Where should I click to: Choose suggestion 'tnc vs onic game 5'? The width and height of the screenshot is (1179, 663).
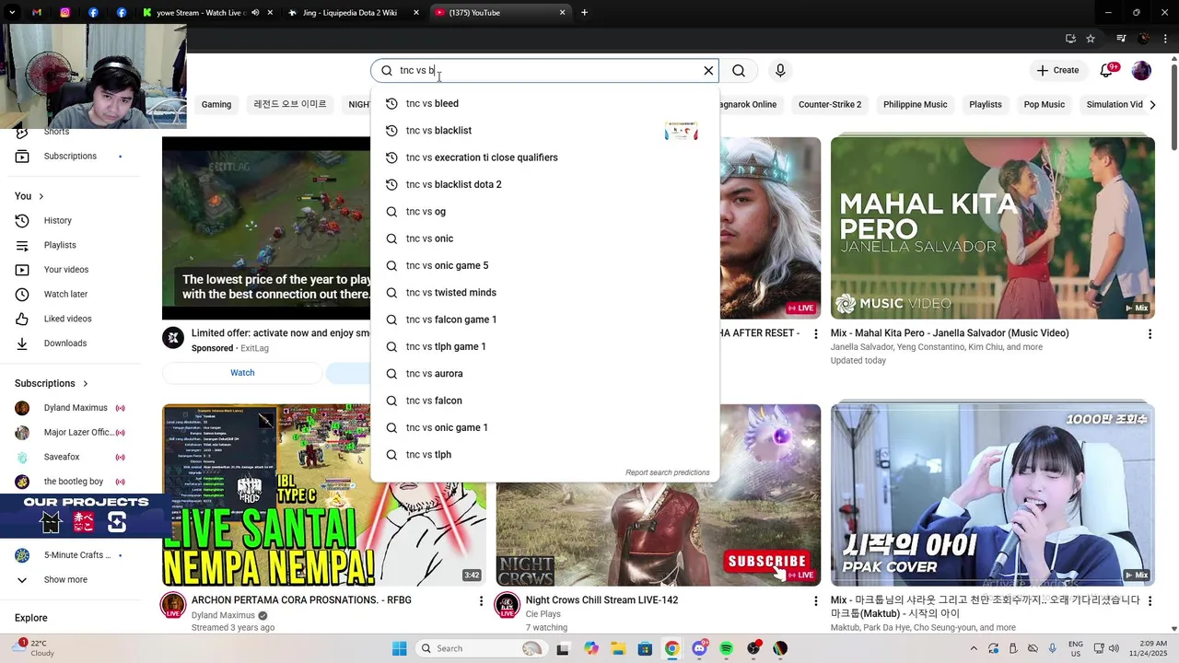click(x=544, y=266)
